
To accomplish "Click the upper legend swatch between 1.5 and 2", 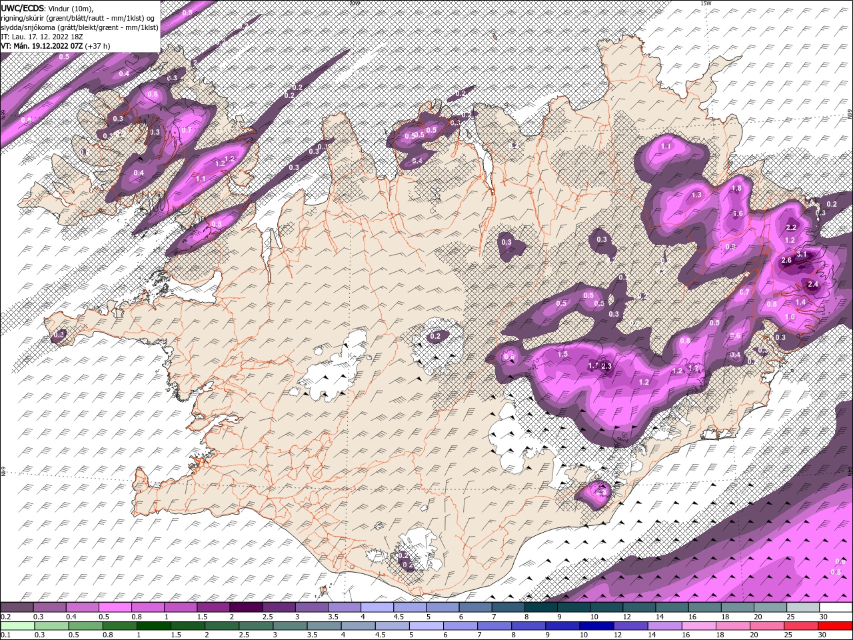I will pos(213,607).
